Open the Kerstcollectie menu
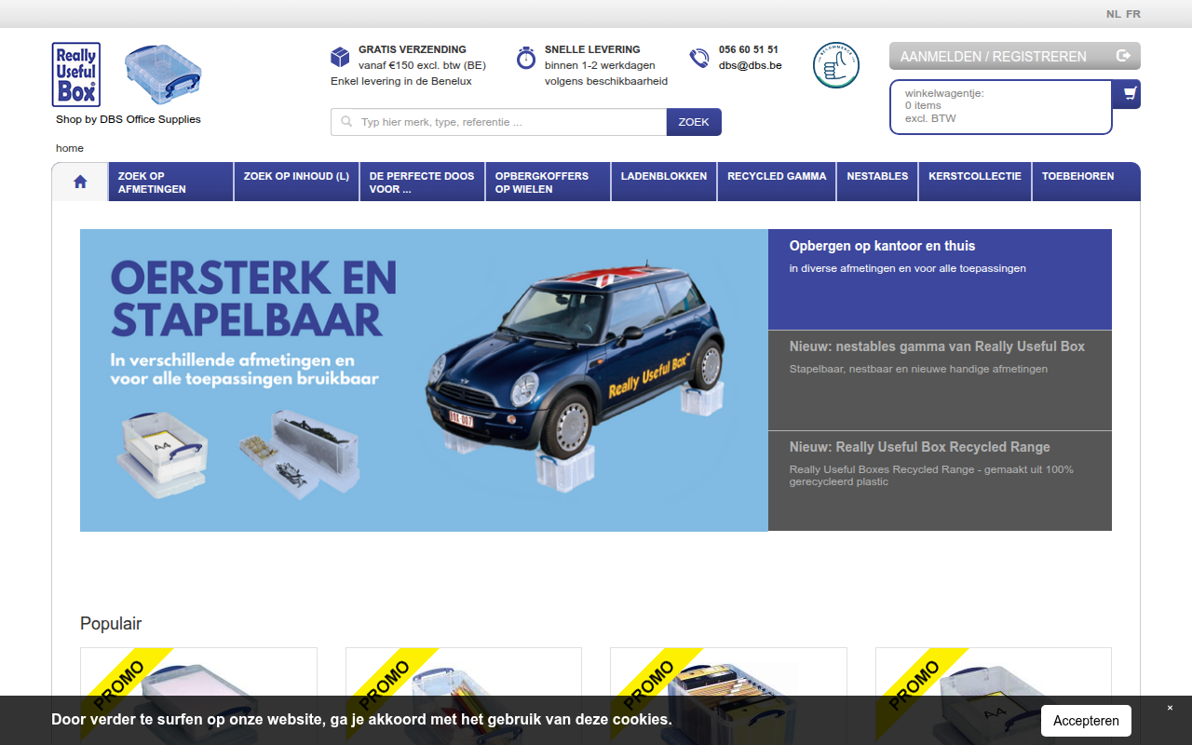The height and width of the screenshot is (745, 1192). 975,182
